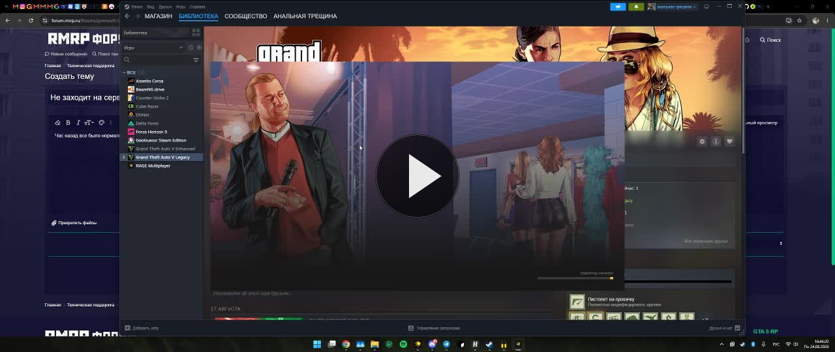Screen dimensions: 835x352
Task: Click Поиск in forum header right
Action: pos(770,40)
